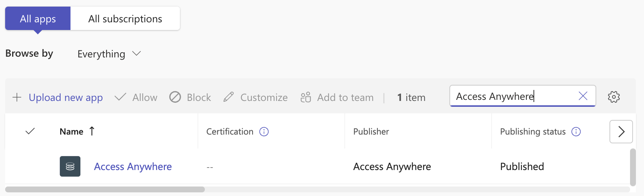Clear the Access Anywhere search text
Viewport: 644px width, 196px height.
pyautogui.click(x=583, y=96)
